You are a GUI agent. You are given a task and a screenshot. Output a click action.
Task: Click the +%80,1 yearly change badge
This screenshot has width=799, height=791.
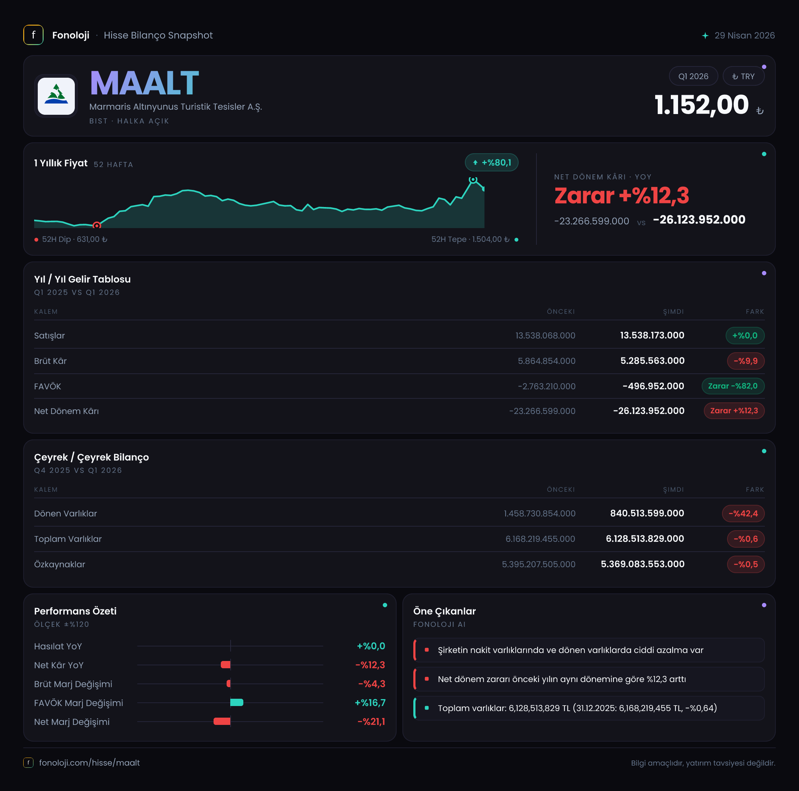click(x=492, y=162)
